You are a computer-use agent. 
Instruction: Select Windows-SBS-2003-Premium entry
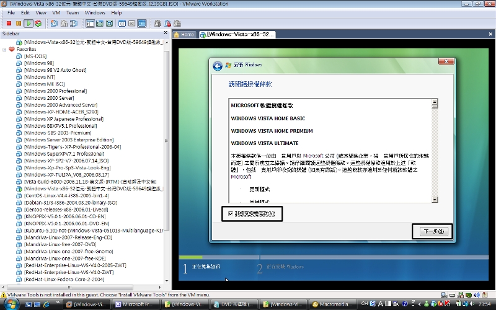(x=58, y=133)
